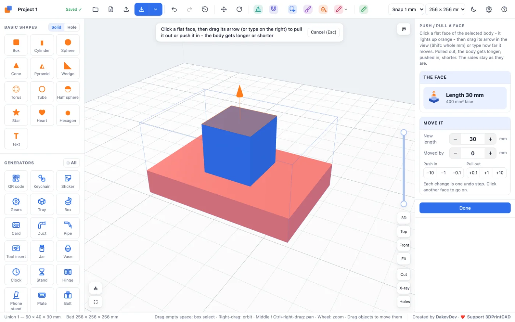Open the 256 × 256 mm bed size dropdown
515x322 pixels.
445,9
